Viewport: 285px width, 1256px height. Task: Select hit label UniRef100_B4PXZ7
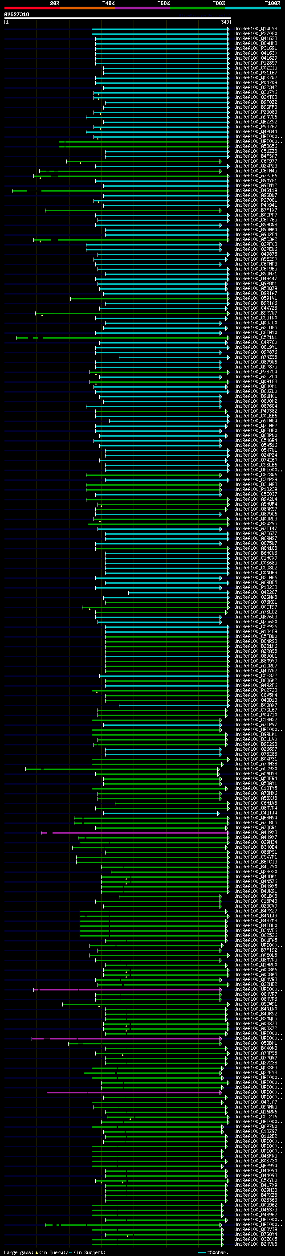256,911
